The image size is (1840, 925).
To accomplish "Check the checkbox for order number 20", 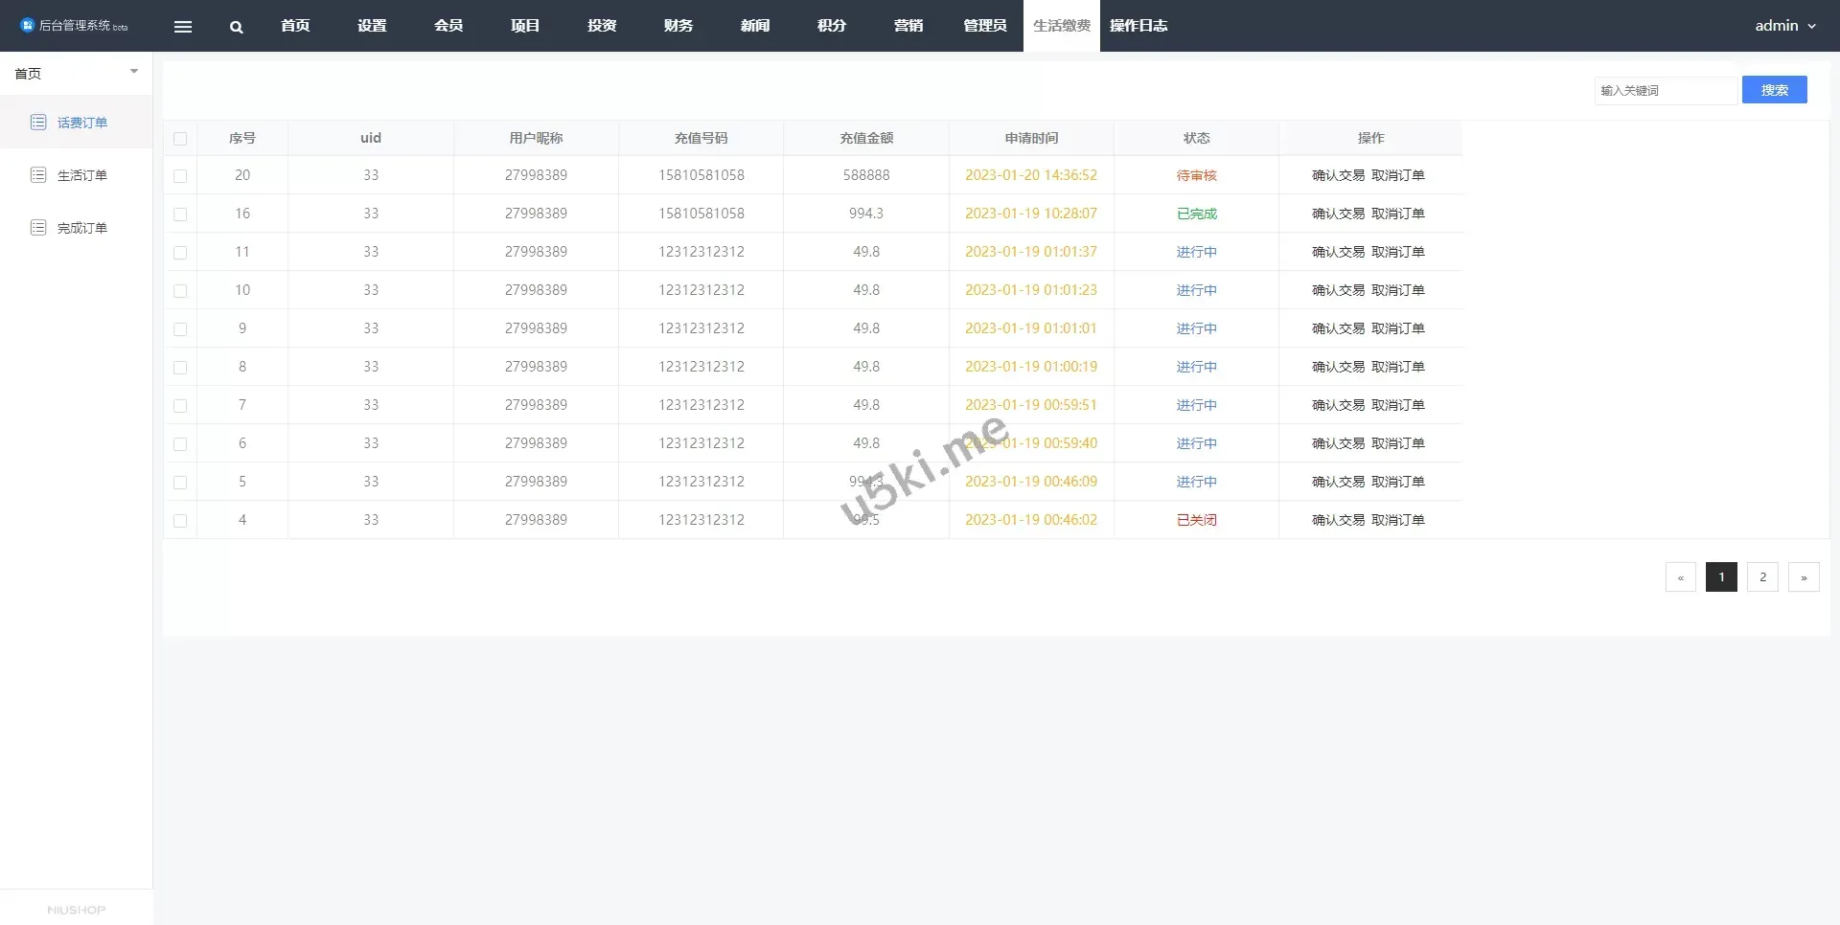I will click(180, 176).
